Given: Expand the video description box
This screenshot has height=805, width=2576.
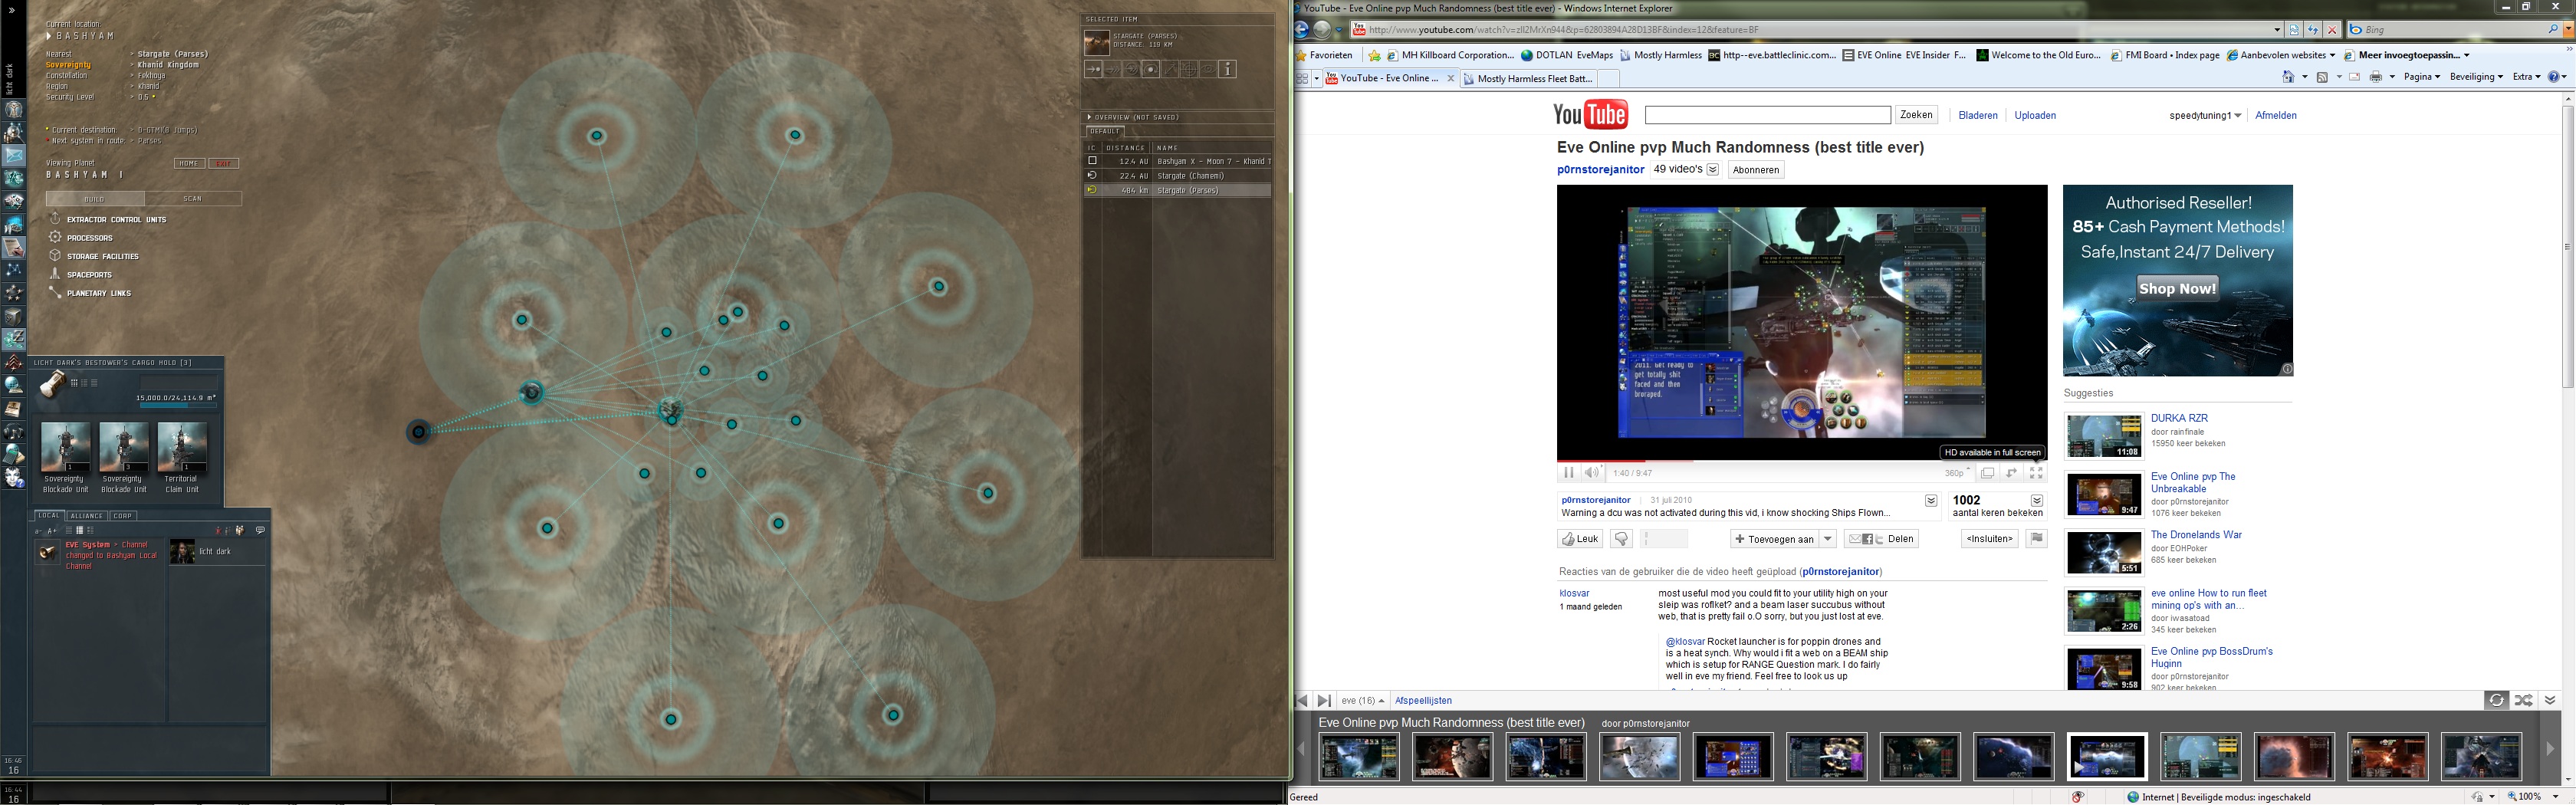Looking at the screenshot, I should 1931,500.
